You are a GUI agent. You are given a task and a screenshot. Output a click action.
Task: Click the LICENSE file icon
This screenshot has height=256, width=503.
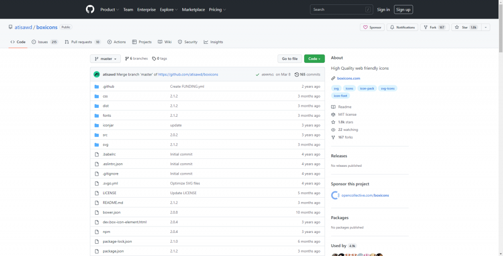97,193
